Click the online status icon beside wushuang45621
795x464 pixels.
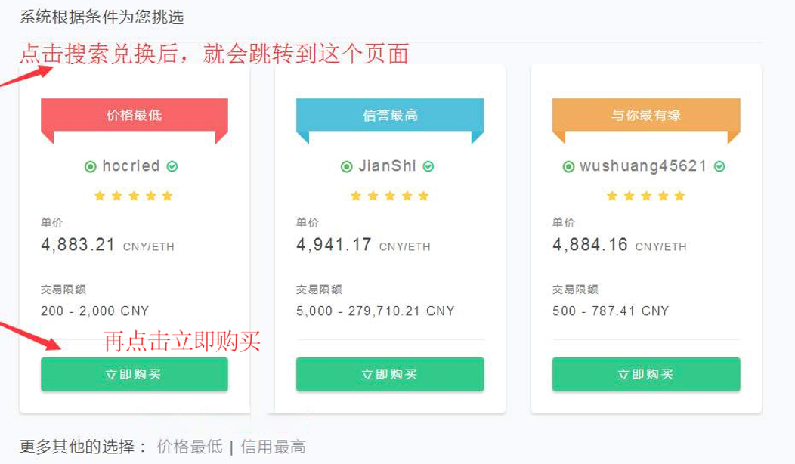coord(568,166)
